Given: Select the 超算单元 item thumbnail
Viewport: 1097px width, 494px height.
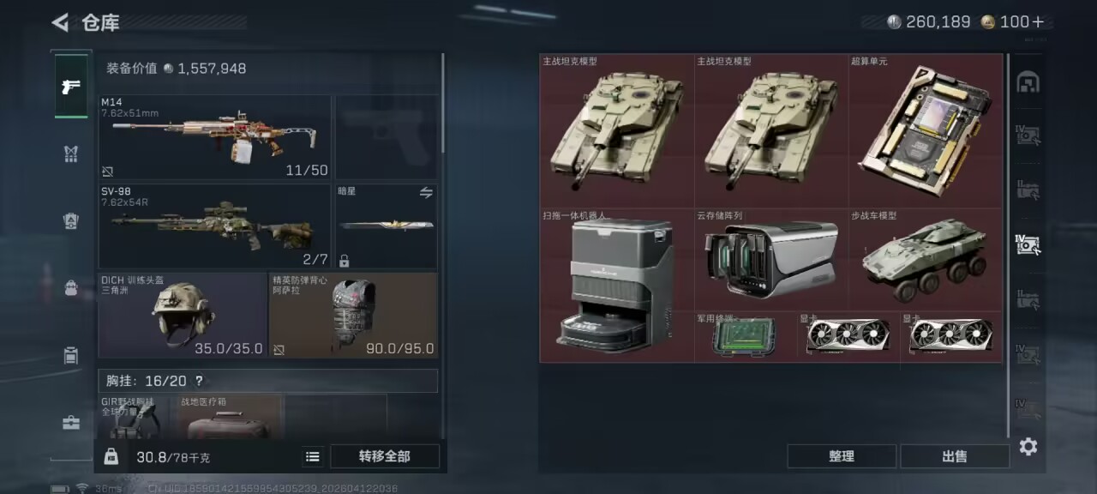Looking at the screenshot, I should pyautogui.click(x=926, y=130).
